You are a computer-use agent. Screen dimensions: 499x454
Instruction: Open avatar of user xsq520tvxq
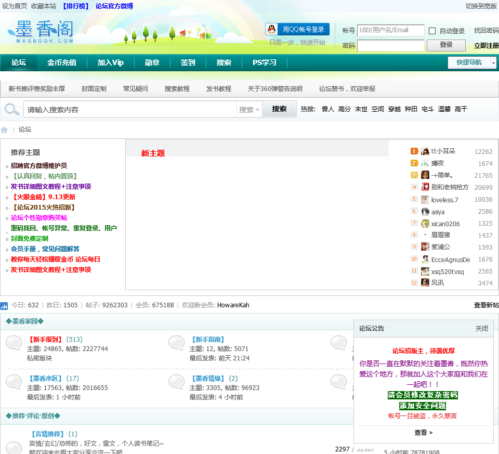click(425, 271)
